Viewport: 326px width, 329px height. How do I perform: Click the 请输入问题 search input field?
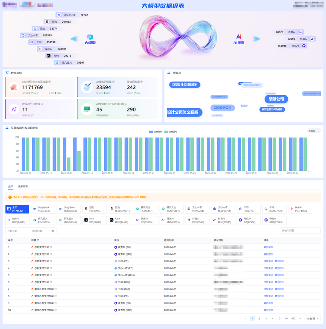tap(300, 230)
